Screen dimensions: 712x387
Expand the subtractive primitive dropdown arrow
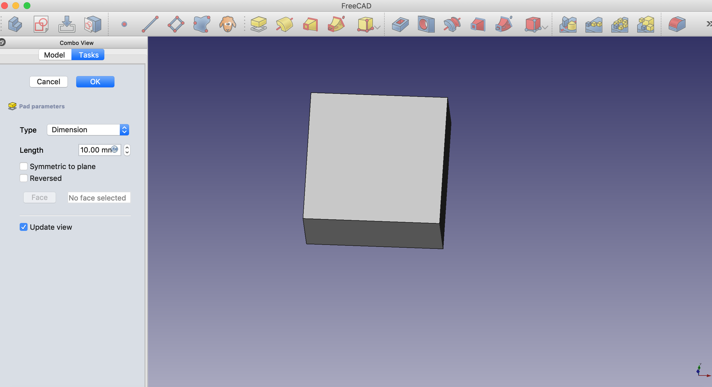(545, 28)
